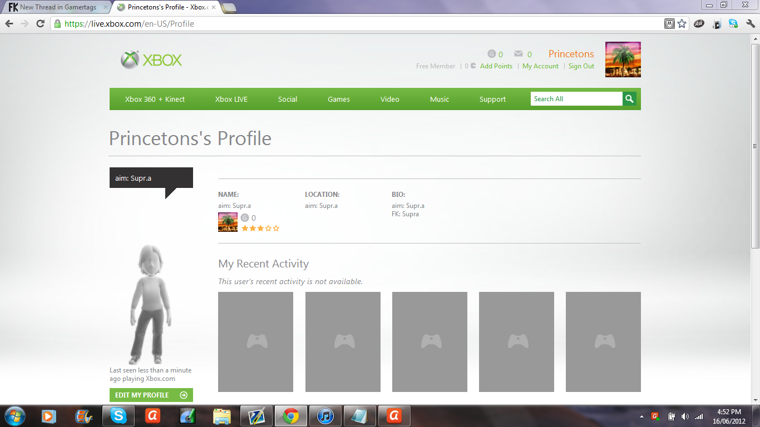Launch Windows Media Player from taskbar
The image size is (760, 427).
pos(49,416)
